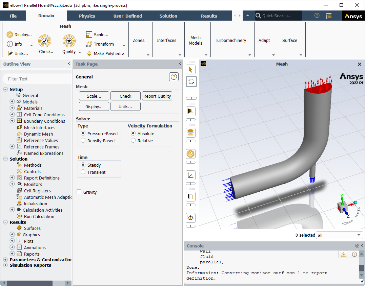Viewport: 365px width, 286px height.
Task: Select the pointer selection tool
Action: 191,69
